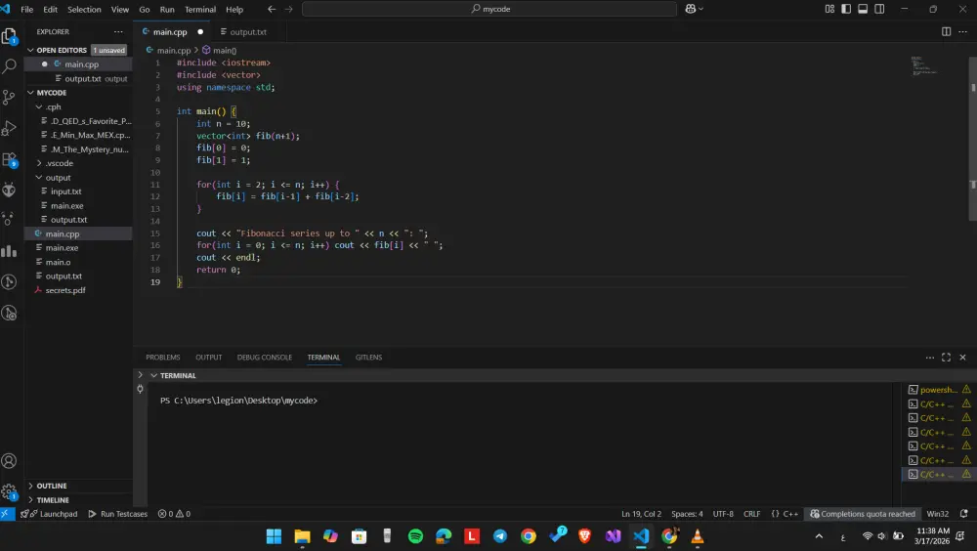Switch to the output.txt editor tab

pos(248,32)
